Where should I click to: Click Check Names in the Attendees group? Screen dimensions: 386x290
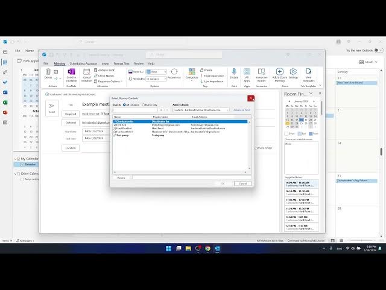(104, 76)
